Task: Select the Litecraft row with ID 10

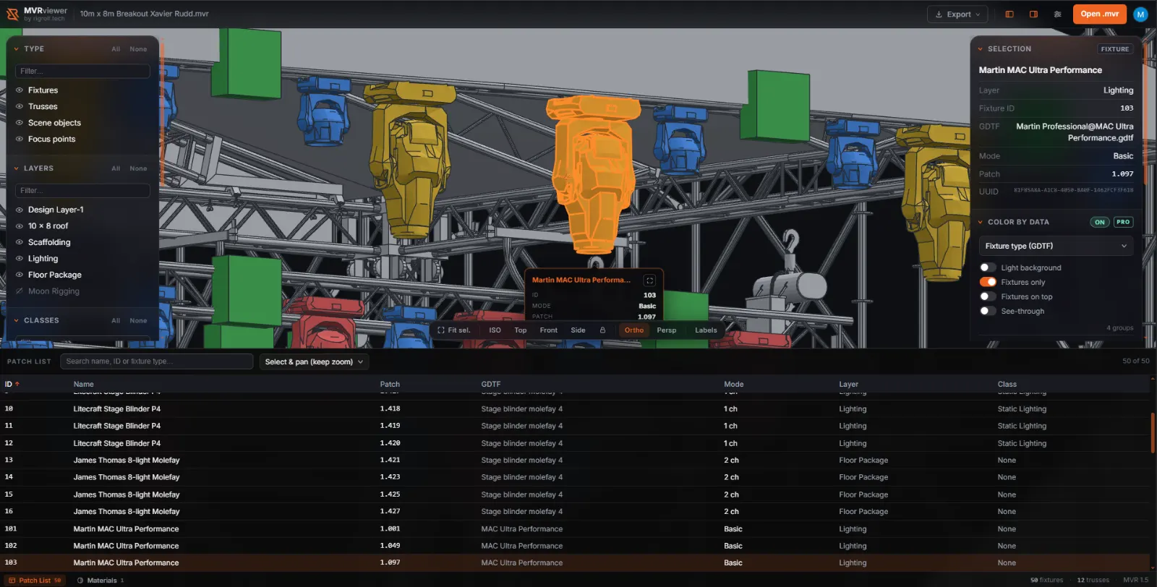Action: click(x=576, y=409)
